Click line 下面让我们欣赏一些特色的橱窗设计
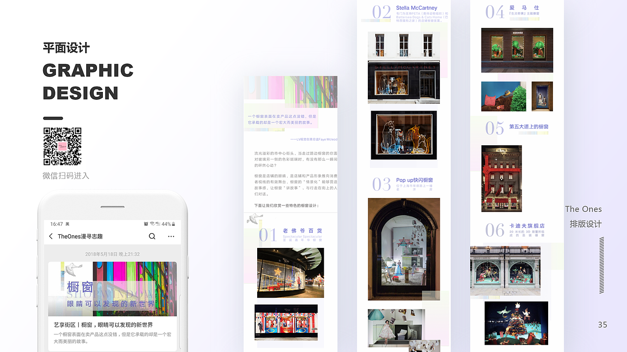The image size is (627, 352). 287,205
